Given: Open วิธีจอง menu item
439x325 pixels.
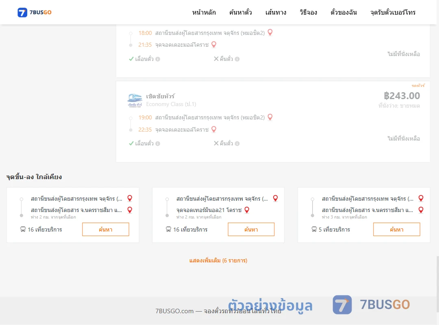Looking at the screenshot, I should point(308,12).
